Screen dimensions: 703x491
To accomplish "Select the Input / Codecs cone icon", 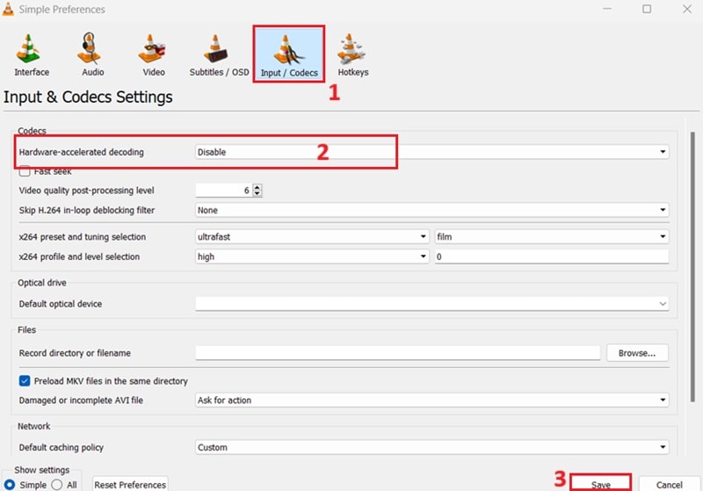I will 289,54.
